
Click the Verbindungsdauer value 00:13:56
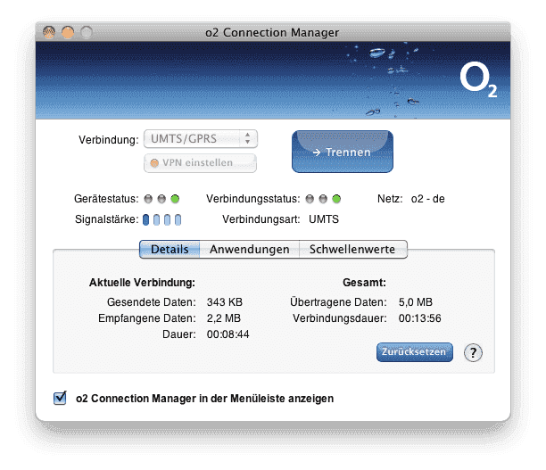pyautogui.click(x=419, y=317)
